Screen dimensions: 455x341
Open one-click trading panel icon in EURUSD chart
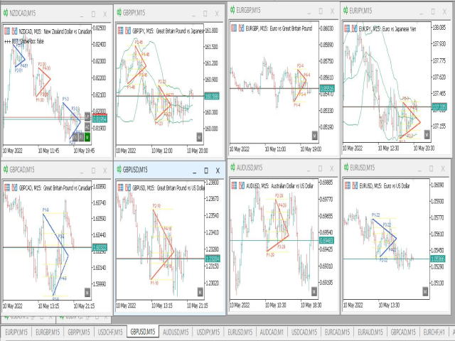coord(348,185)
